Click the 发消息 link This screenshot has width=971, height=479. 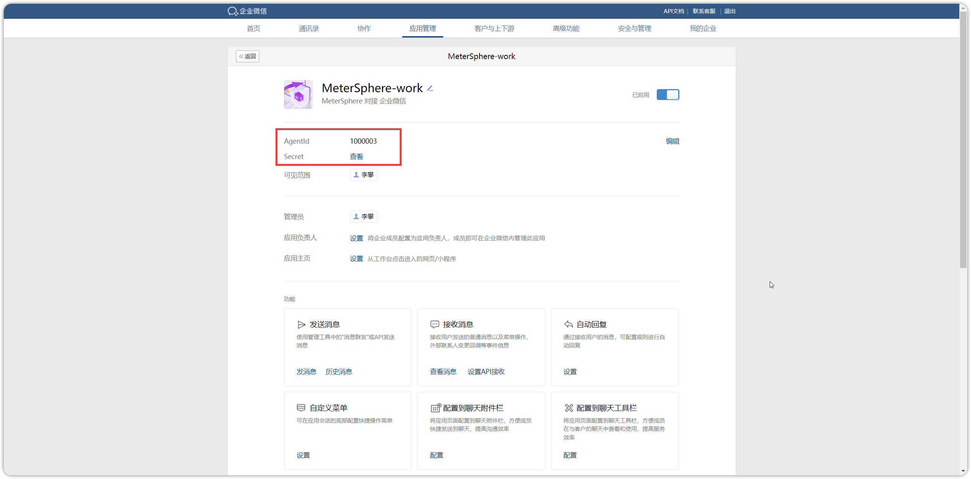[306, 372]
